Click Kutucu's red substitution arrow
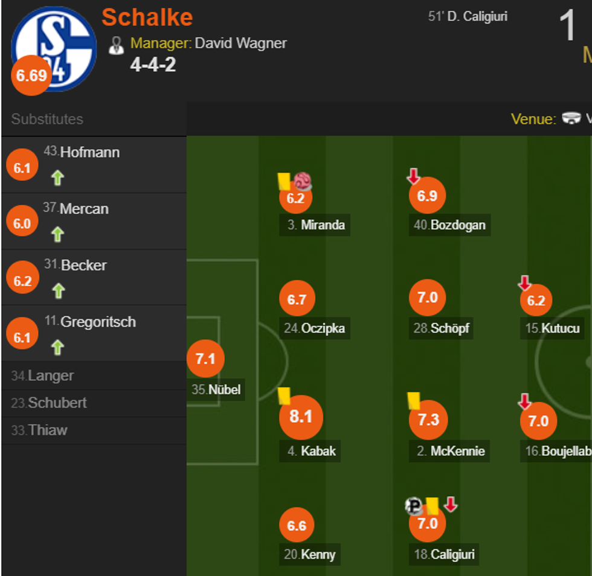The image size is (592, 576). pos(524,283)
